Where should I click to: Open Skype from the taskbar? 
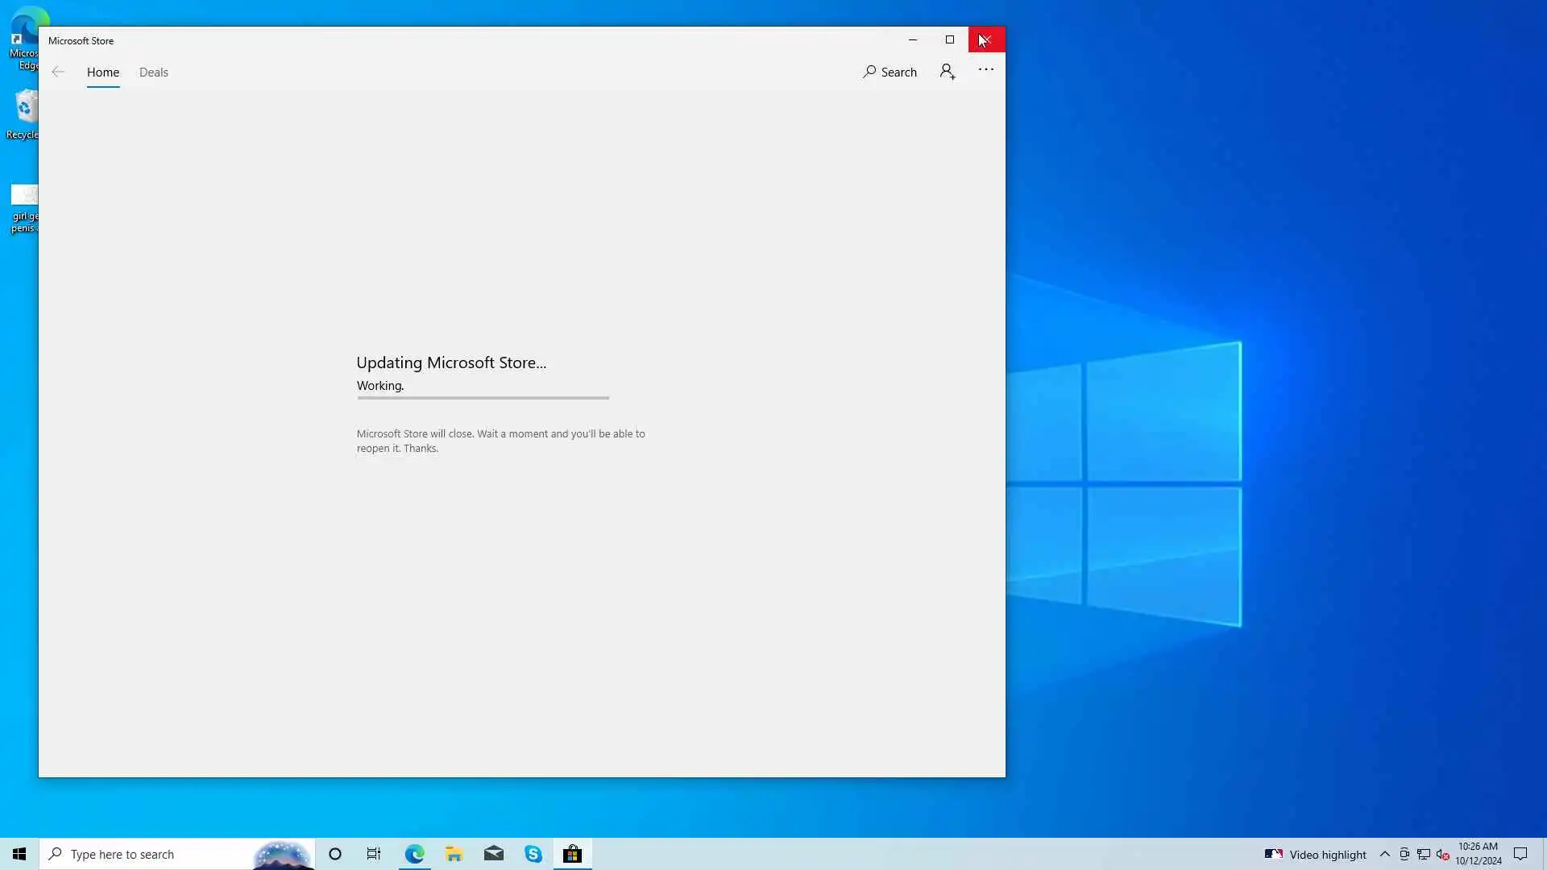(533, 854)
